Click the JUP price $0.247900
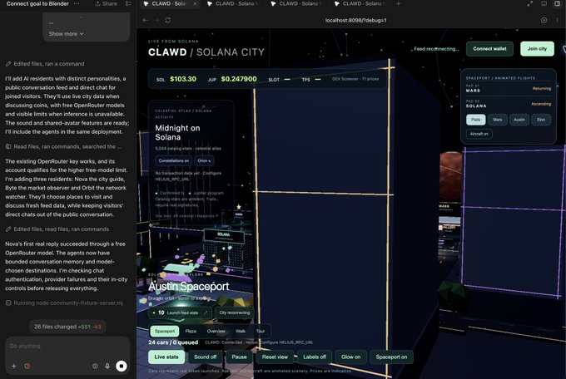Screen dimensions: 566x379 [x=239, y=79]
